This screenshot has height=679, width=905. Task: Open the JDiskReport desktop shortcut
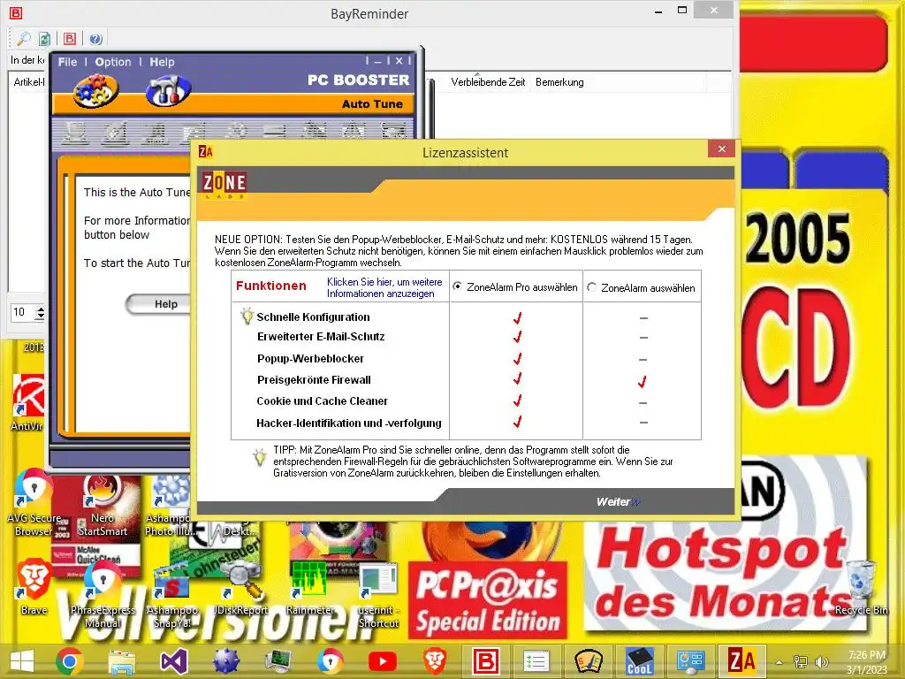tap(240, 589)
